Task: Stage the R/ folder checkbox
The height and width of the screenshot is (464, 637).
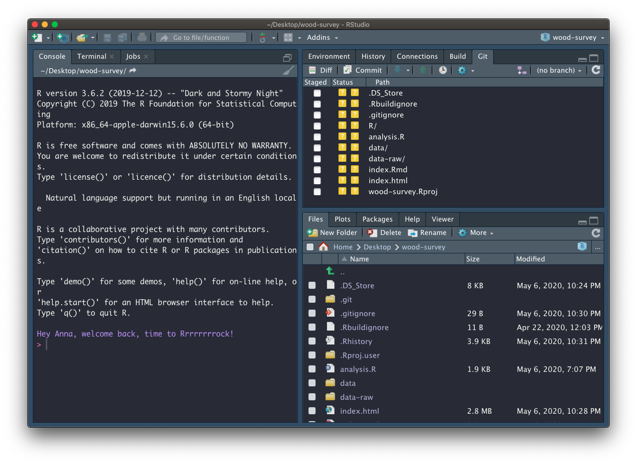Action: click(x=318, y=126)
